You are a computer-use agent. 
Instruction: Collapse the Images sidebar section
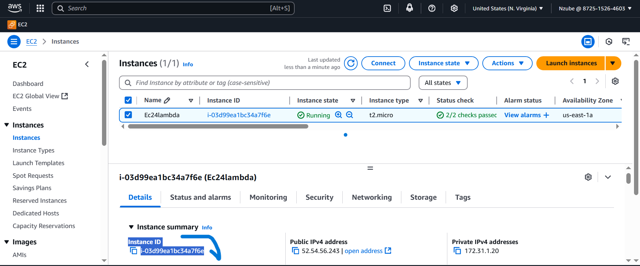click(x=7, y=242)
